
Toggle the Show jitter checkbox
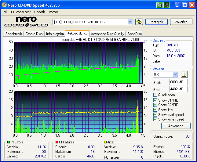pos(155,110)
